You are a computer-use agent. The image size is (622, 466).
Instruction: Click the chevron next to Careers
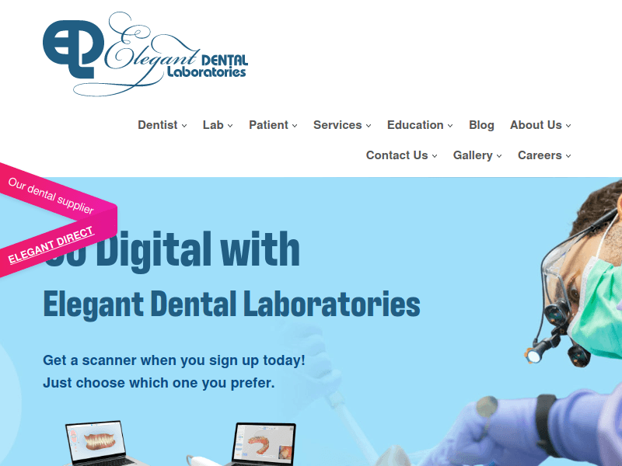point(568,156)
